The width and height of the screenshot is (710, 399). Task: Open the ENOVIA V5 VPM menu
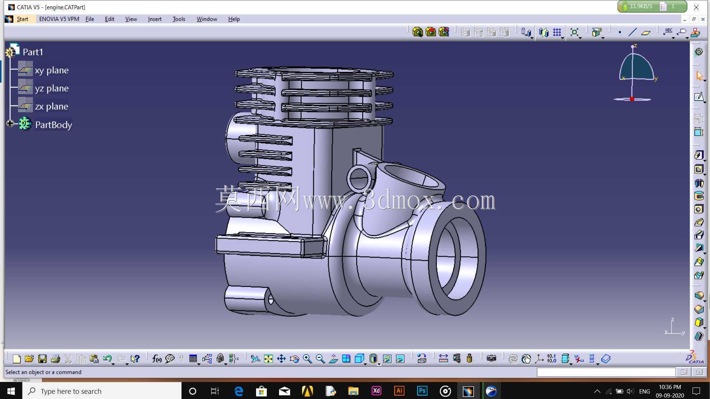(59, 19)
